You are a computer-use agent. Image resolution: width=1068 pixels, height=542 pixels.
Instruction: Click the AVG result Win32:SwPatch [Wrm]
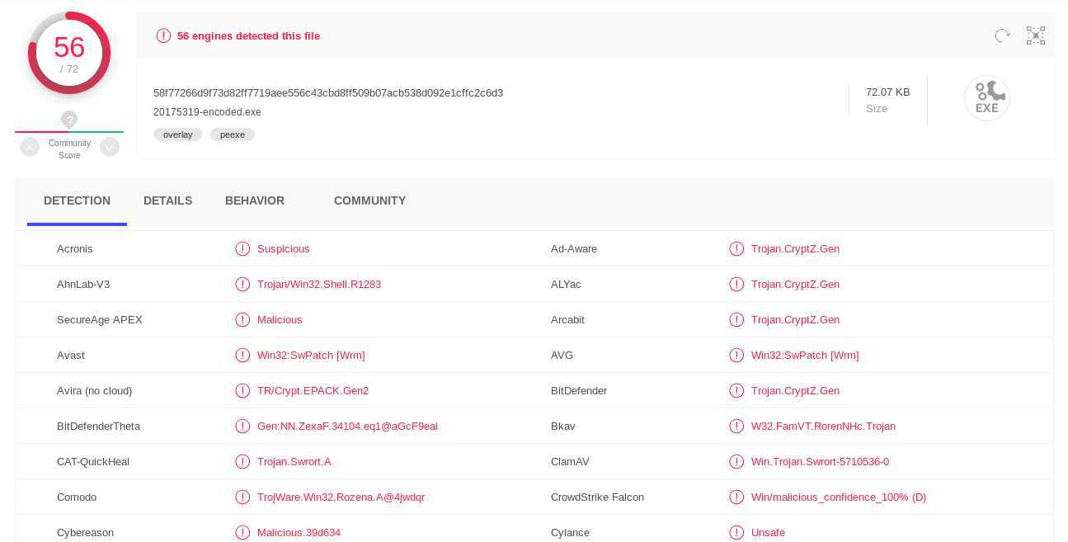pyautogui.click(x=805, y=355)
